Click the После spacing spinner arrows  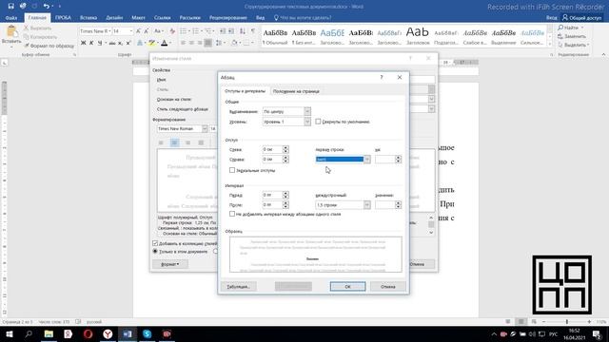click(x=285, y=205)
